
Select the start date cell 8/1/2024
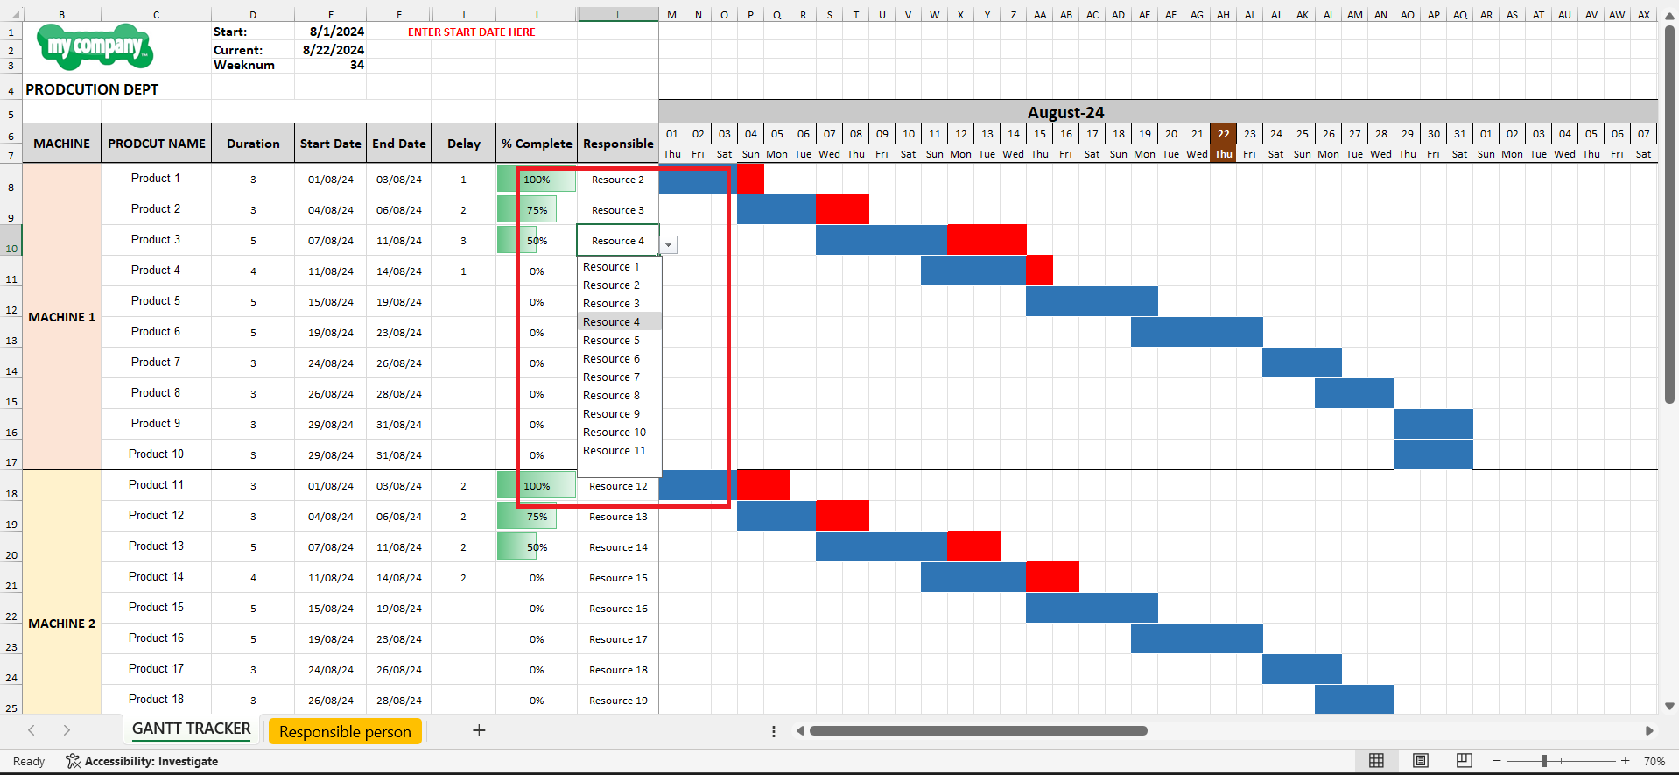pos(336,32)
